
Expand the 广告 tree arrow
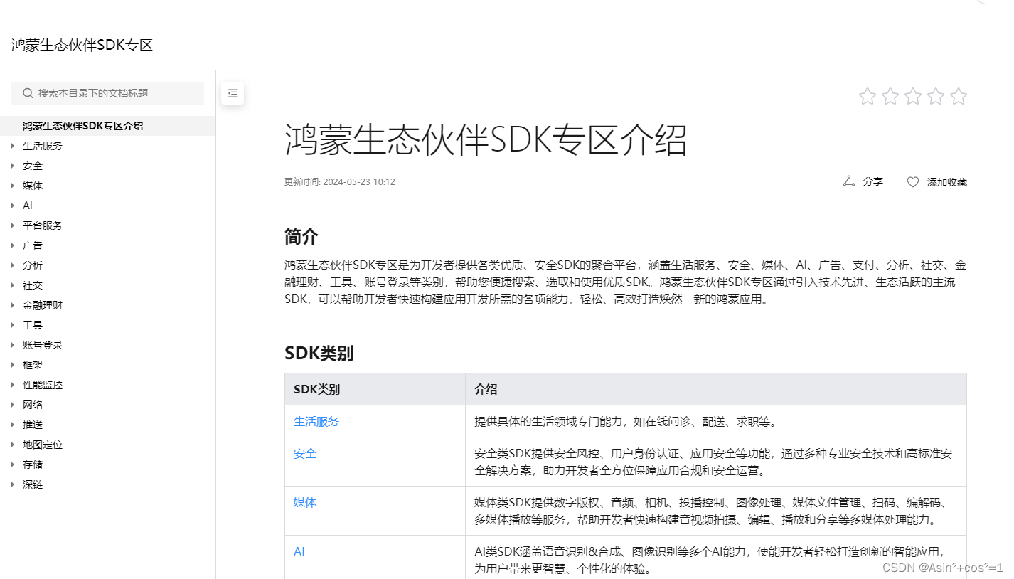click(x=13, y=245)
